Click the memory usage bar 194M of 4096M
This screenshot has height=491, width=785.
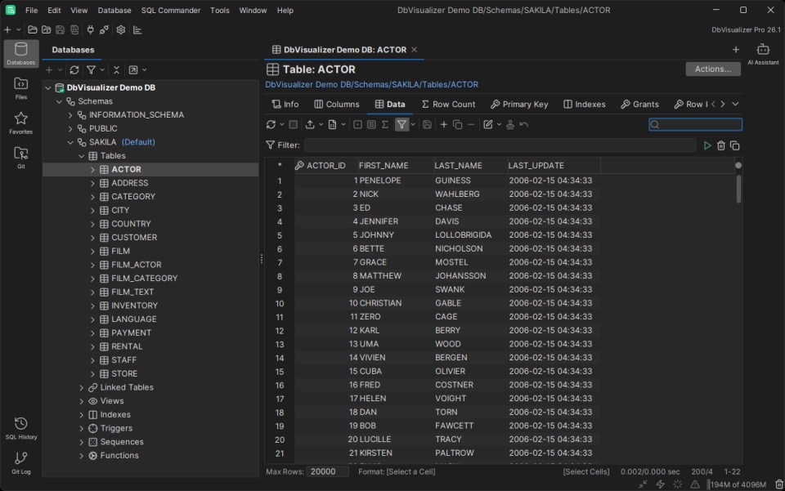click(738, 484)
